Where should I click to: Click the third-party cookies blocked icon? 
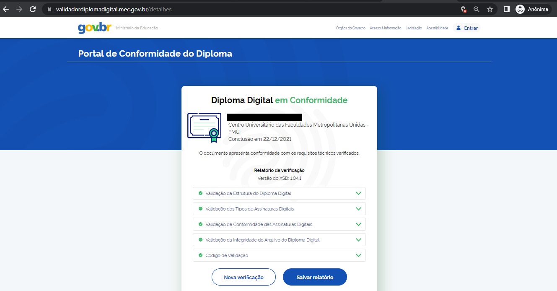[463, 9]
